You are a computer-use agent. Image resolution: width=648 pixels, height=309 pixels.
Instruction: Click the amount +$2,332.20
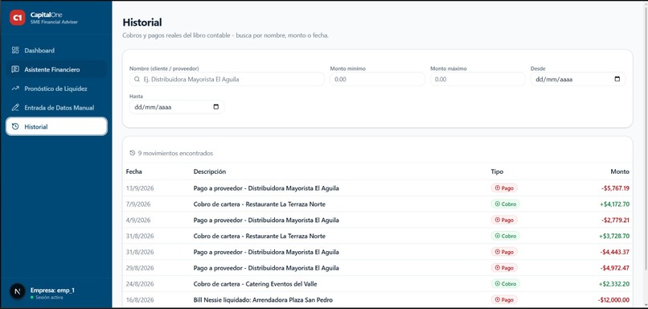tap(614, 284)
